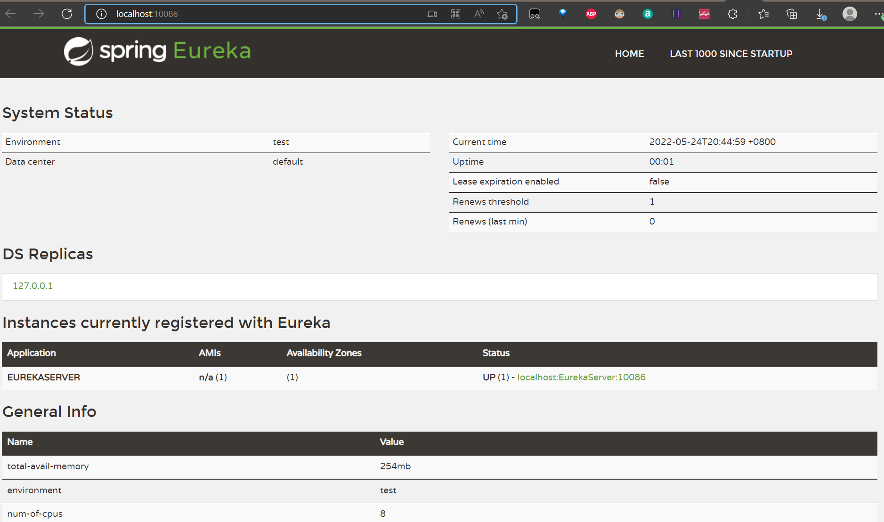
Task: Click the Instances currently registered with Eureka heading
Action: [167, 323]
